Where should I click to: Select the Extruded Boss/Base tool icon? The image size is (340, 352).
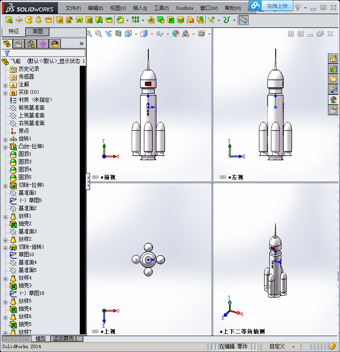tap(9, 20)
